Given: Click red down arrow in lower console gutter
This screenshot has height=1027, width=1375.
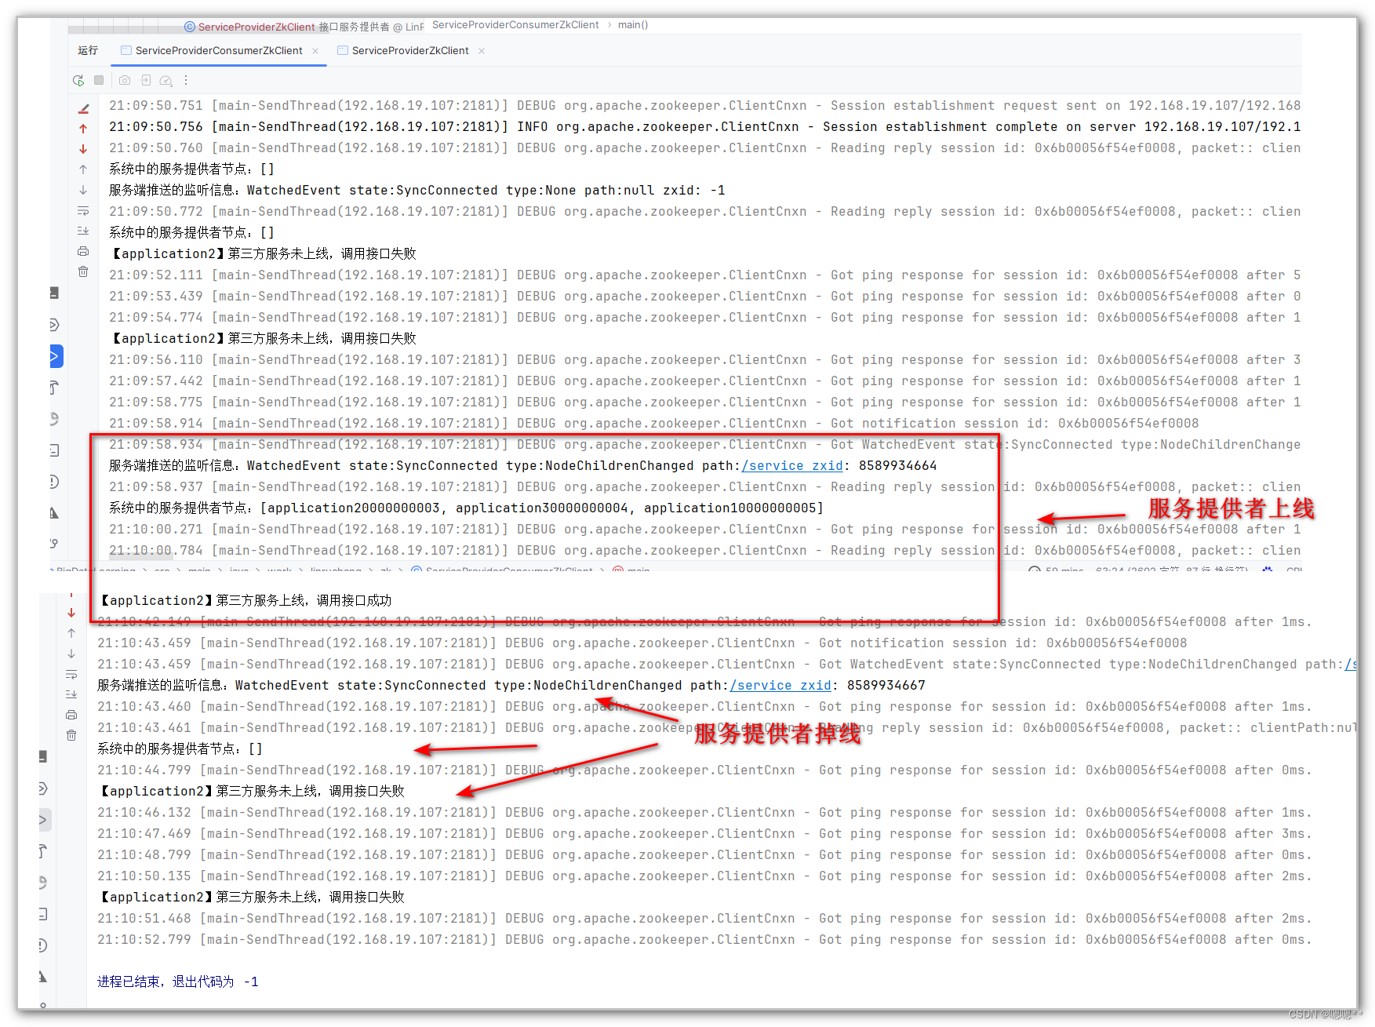Looking at the screenshot, I should click(71, 613).
